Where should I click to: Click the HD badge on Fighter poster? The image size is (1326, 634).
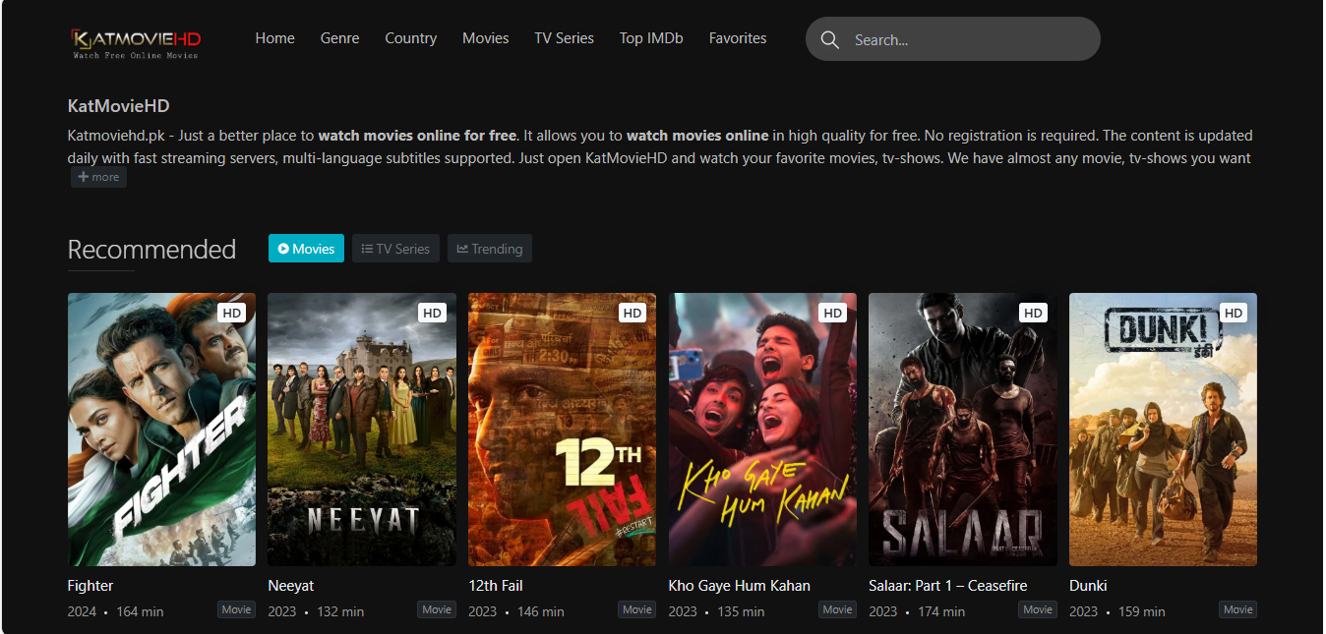(231, 313)
